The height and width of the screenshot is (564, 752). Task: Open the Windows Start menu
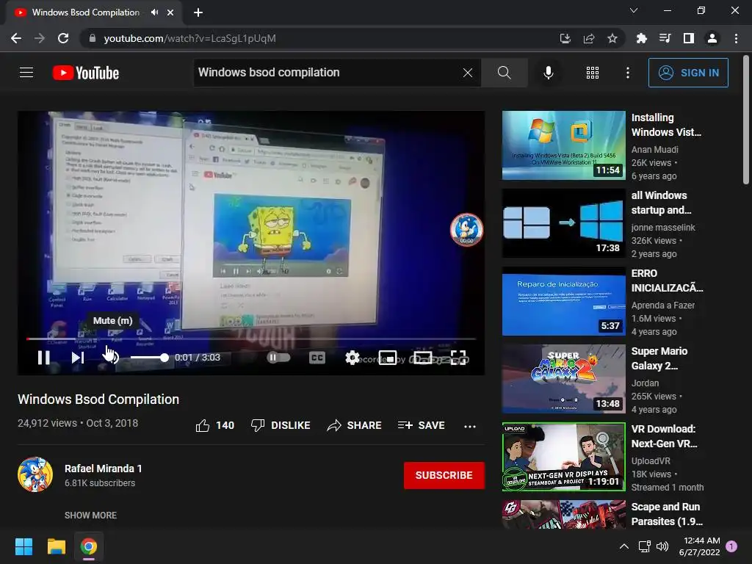click(x=23, y=546)
